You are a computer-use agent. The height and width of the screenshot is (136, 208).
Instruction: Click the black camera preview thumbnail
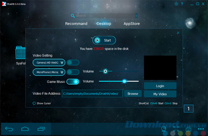point(160,68)
